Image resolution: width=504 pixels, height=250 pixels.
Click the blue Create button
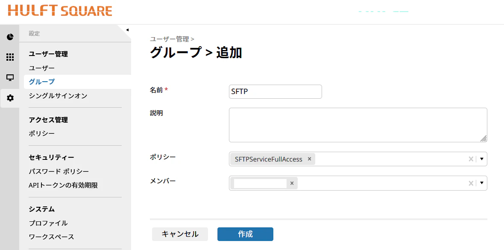[245, 234]
